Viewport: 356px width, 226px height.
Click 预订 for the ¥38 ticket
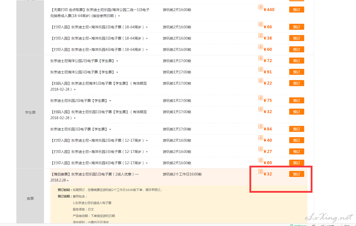[x=296, y=38]
